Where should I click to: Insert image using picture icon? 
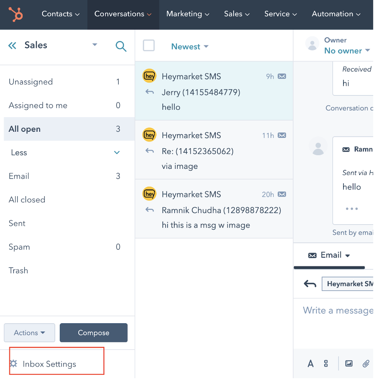coord(349,364)
